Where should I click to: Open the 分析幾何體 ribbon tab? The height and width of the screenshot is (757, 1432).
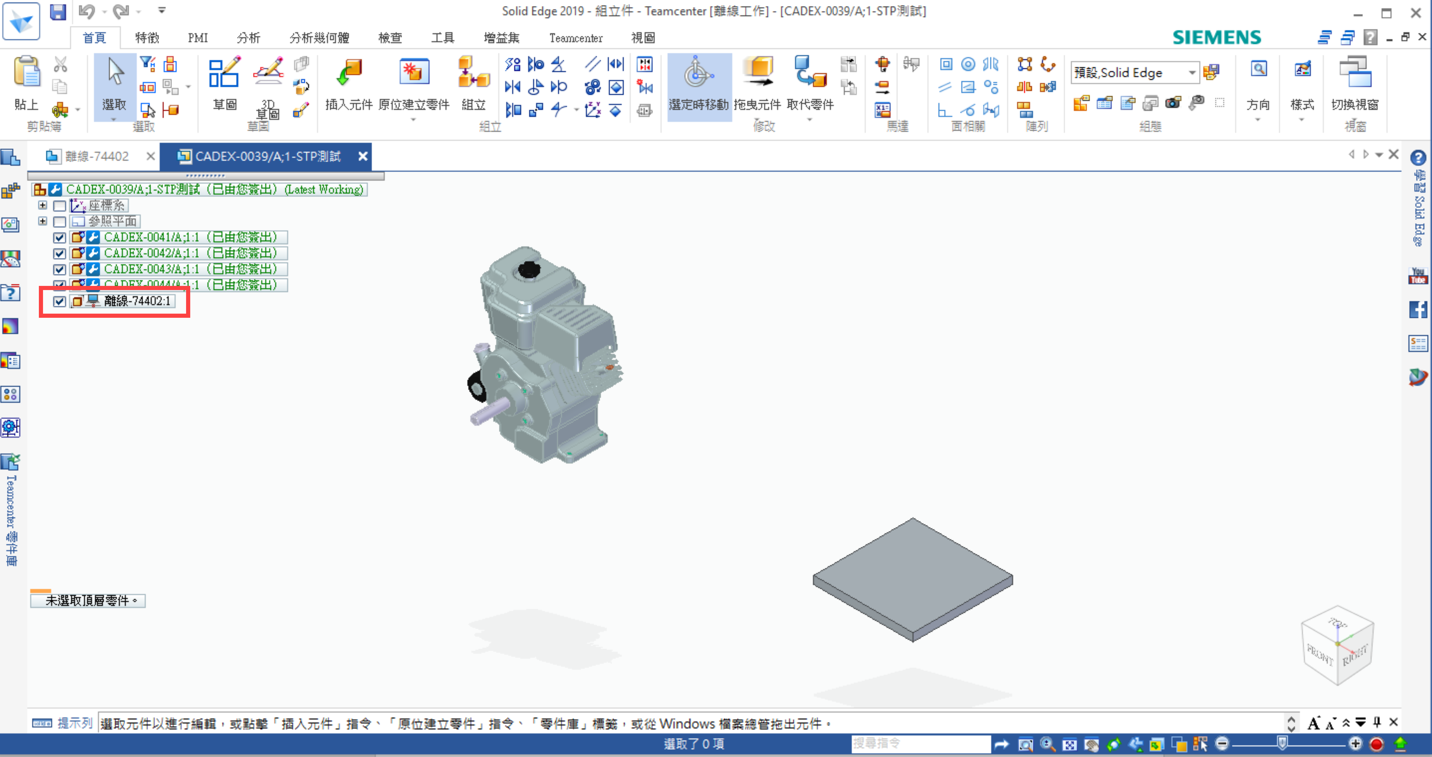click(319, 38)
